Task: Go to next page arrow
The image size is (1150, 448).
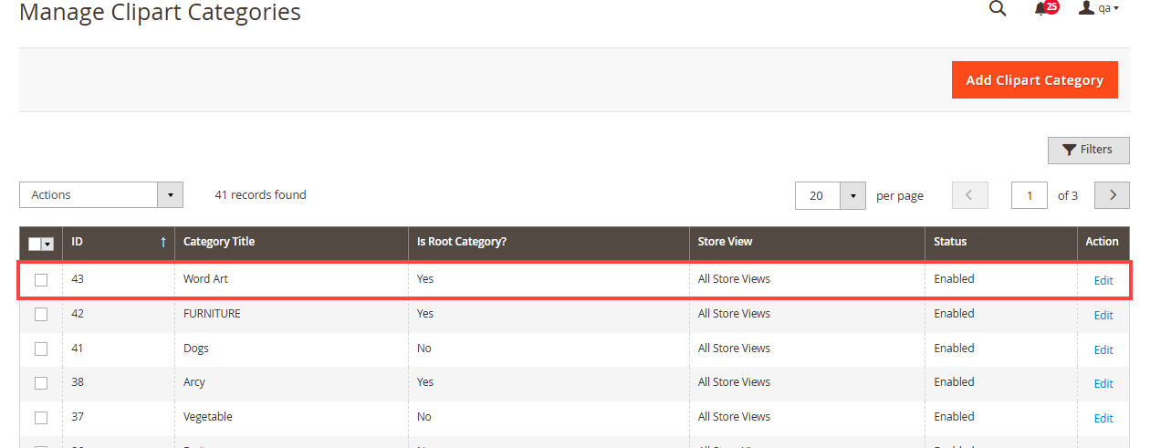Action: click(1112, 195)
